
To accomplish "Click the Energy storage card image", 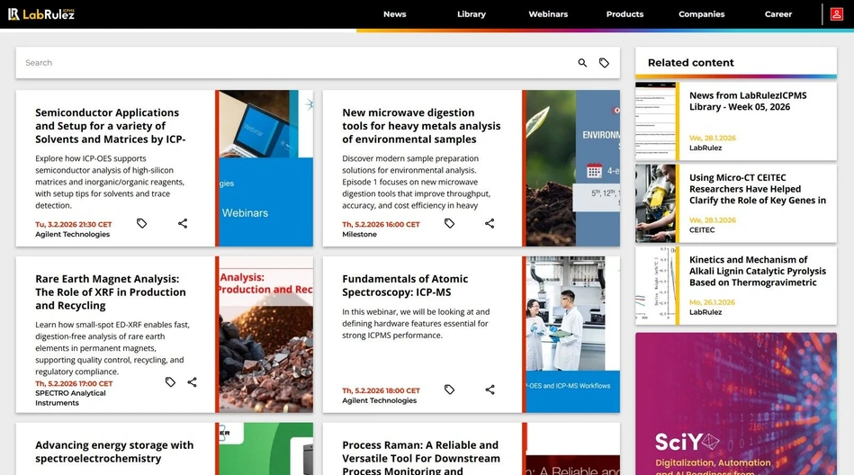I will (265, 449).
